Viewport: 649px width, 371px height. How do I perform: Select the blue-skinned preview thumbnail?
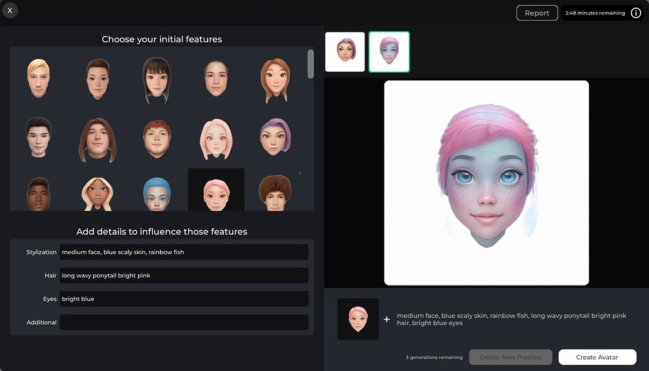click(x=389, y=51)
